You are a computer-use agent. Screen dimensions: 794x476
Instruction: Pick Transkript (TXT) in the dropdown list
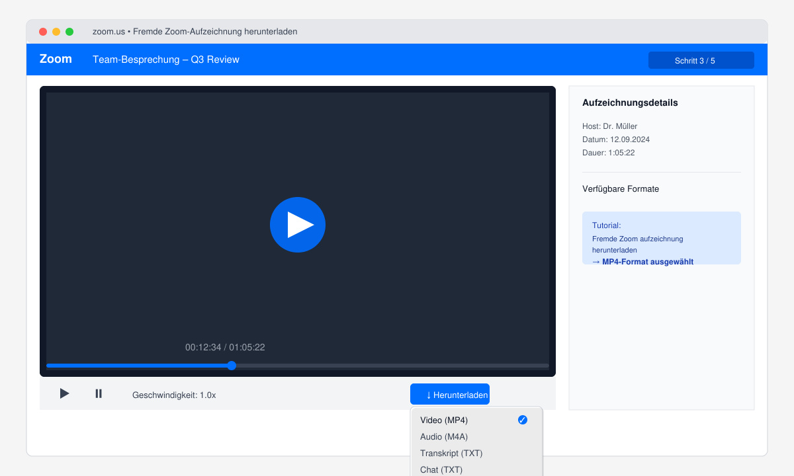coord(476,453)
